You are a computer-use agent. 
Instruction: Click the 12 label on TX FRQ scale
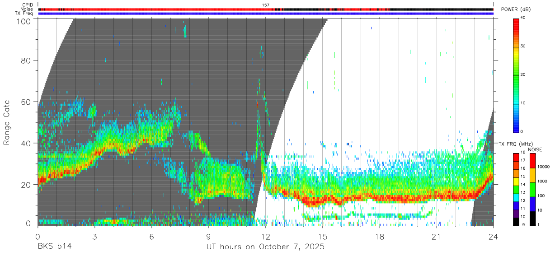click(522, 200)
